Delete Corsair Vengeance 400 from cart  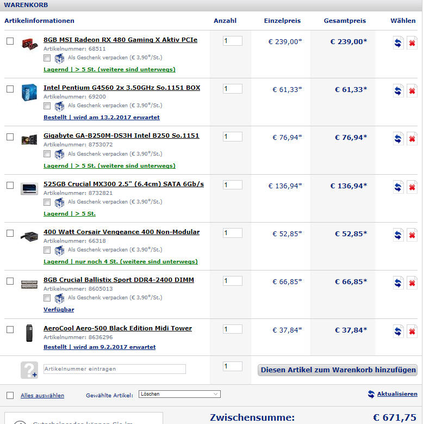click(x=412, y=235)
